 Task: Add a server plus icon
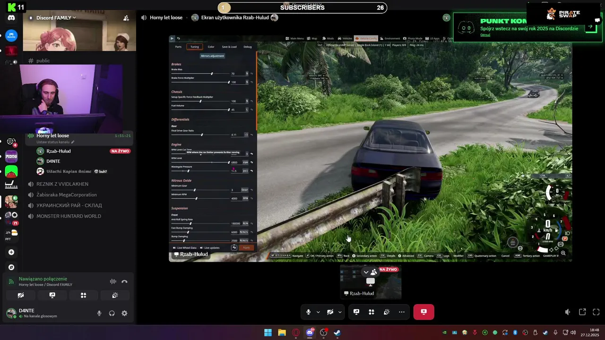pyautogui.click(x=11, y=252)
